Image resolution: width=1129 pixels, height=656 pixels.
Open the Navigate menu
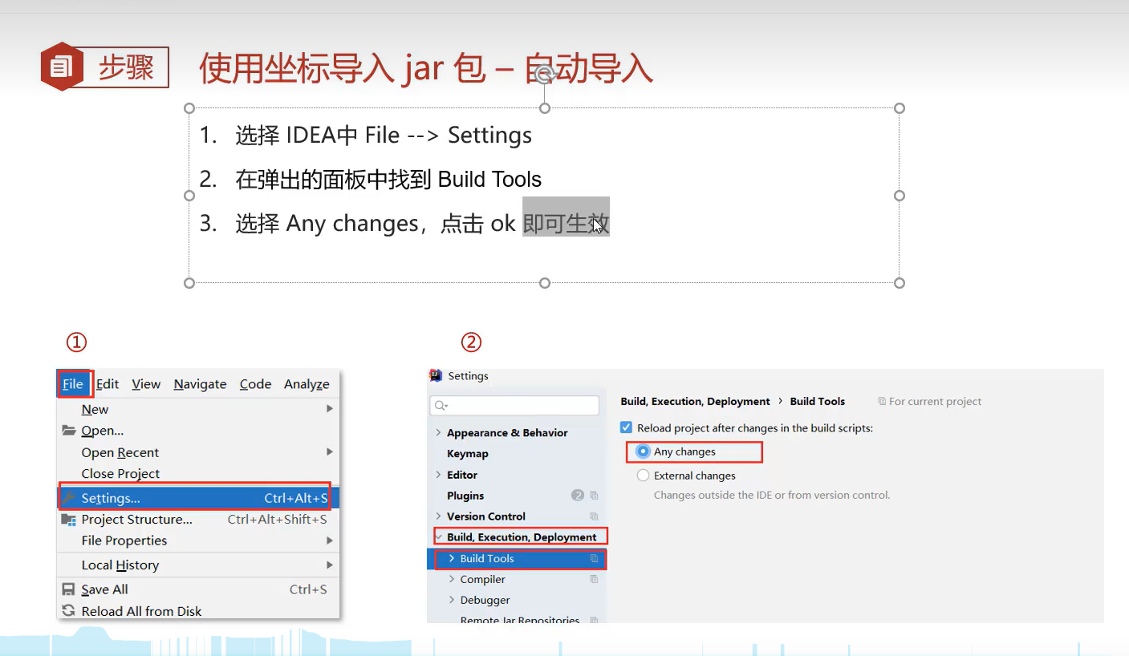[200, 384]
